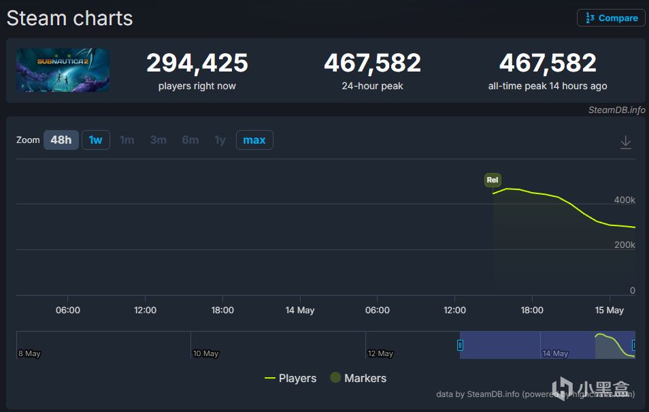Click the right navigator range handle
The height and width of the screenshot is (412, 649).
[633, 345]
